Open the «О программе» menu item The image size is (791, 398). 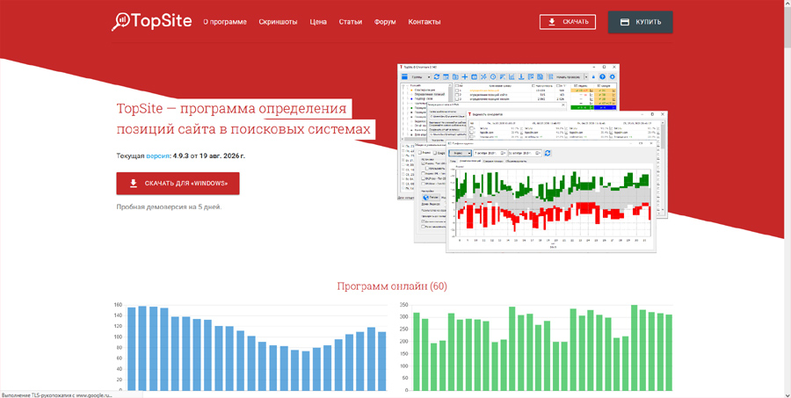coord(225,22)
